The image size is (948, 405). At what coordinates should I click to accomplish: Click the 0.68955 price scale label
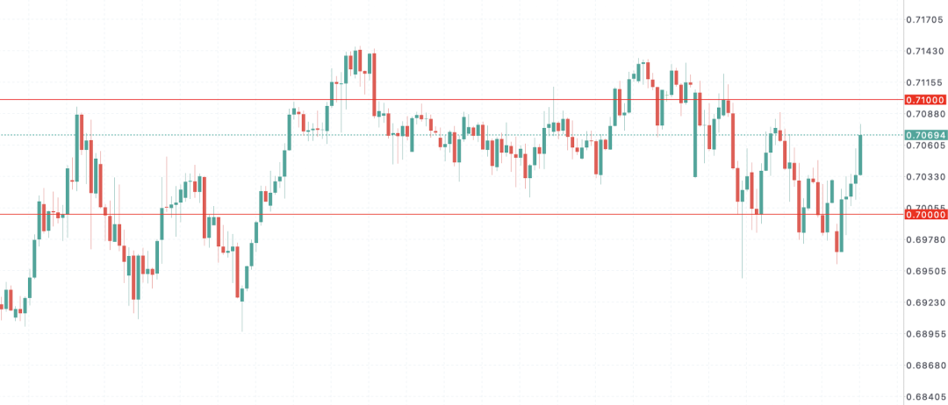pos(924,335)
